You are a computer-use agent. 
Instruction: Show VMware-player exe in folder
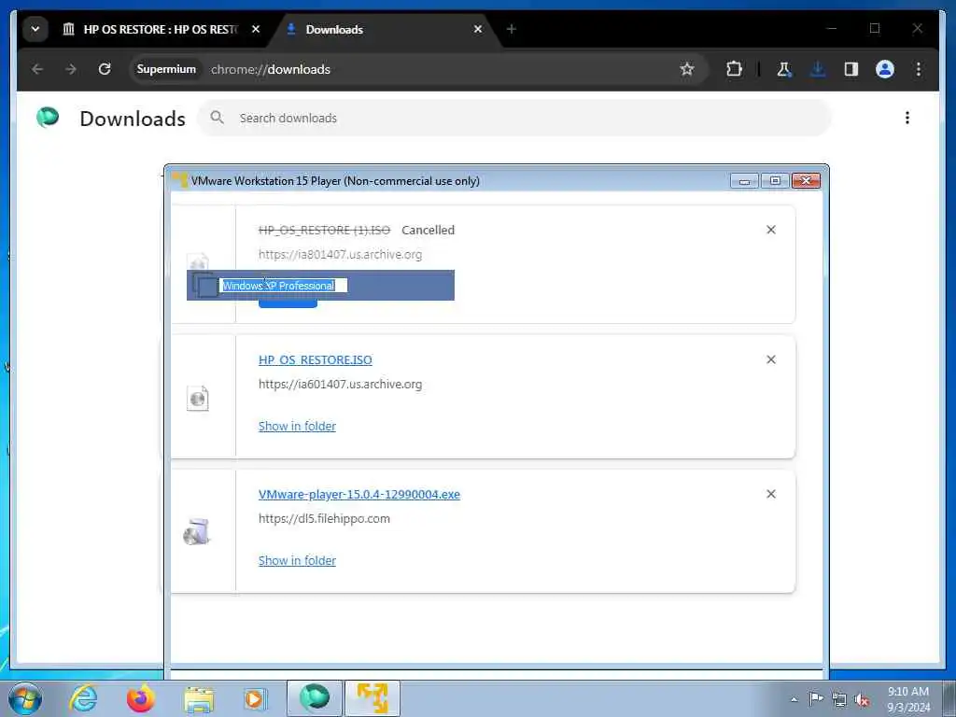297,561
